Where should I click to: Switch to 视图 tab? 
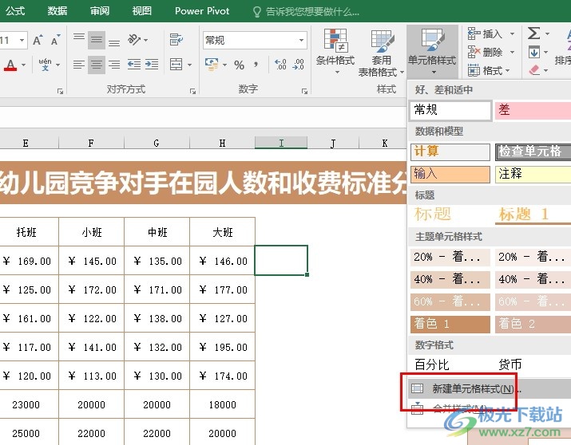[141, 11]
